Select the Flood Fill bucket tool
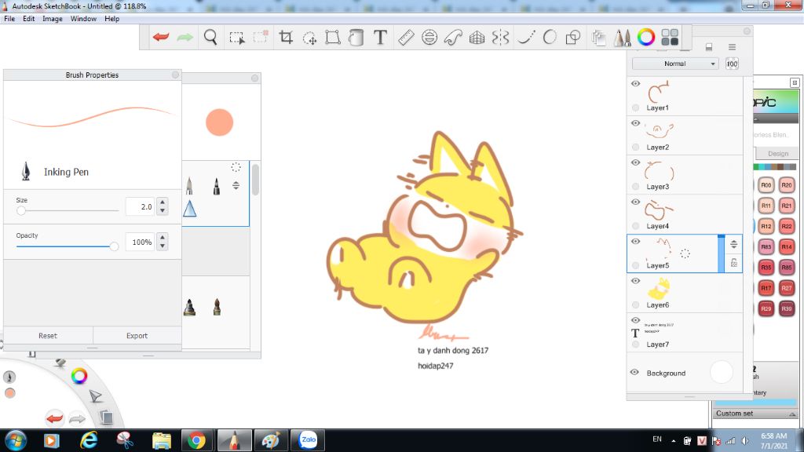Viewport: 804px width, 452px height. (356, 37)
